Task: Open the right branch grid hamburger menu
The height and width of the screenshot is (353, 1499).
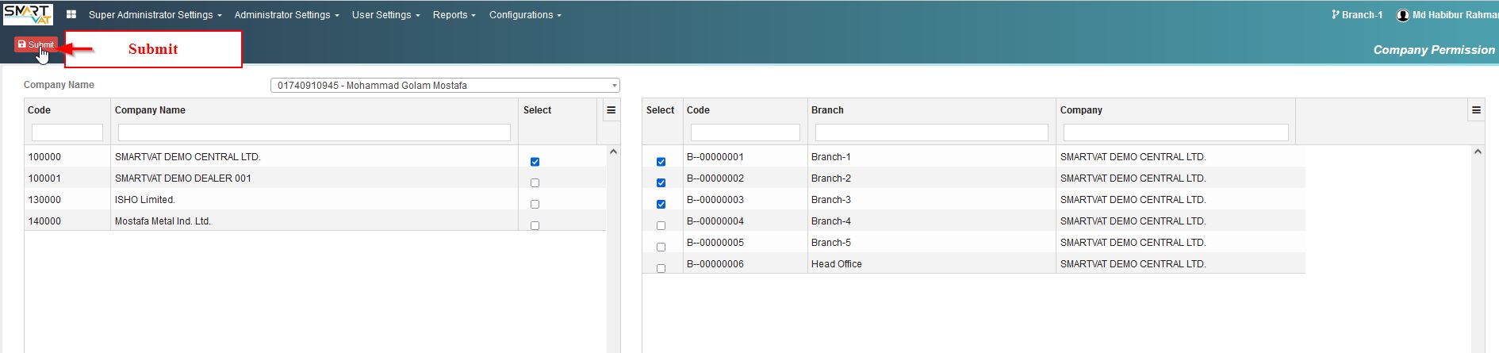Action: pyautogui.click(x=1476, y=110)
